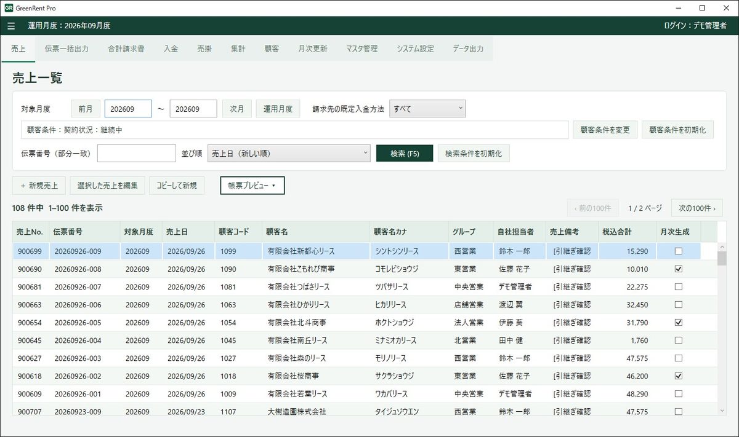Image resolution: width=739 pixels, height=437 pixels.
Task: Sort by 顧客コード column header
Action: point(238,232)
